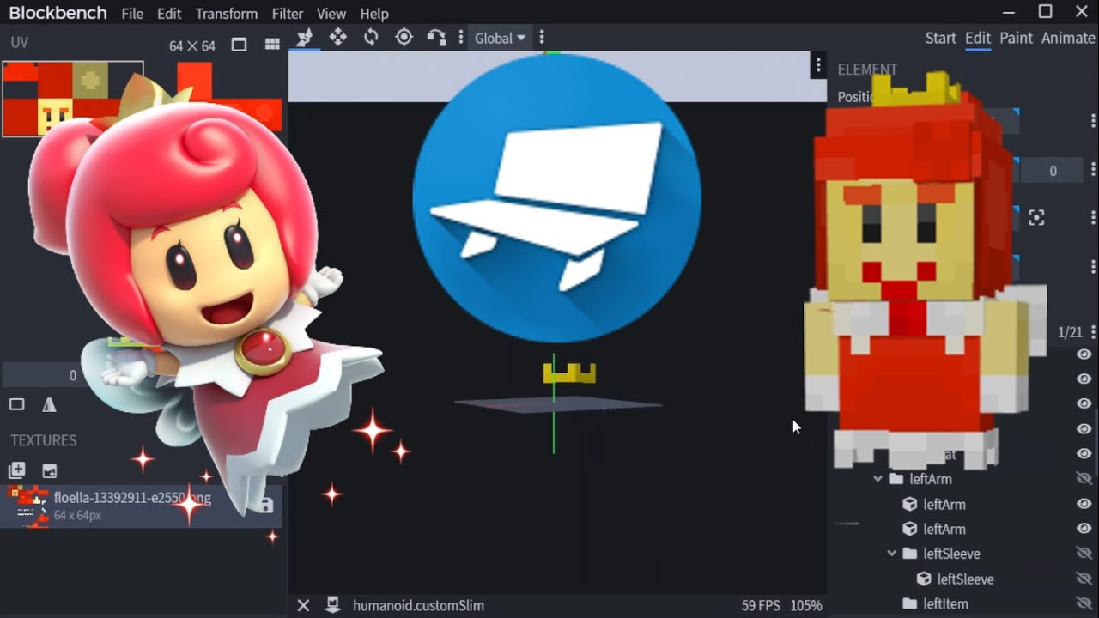1099x618 pixels.
Task: Click the focus frame icon in Element panel
Action: pyautogui.click(x=1036, y=218)
